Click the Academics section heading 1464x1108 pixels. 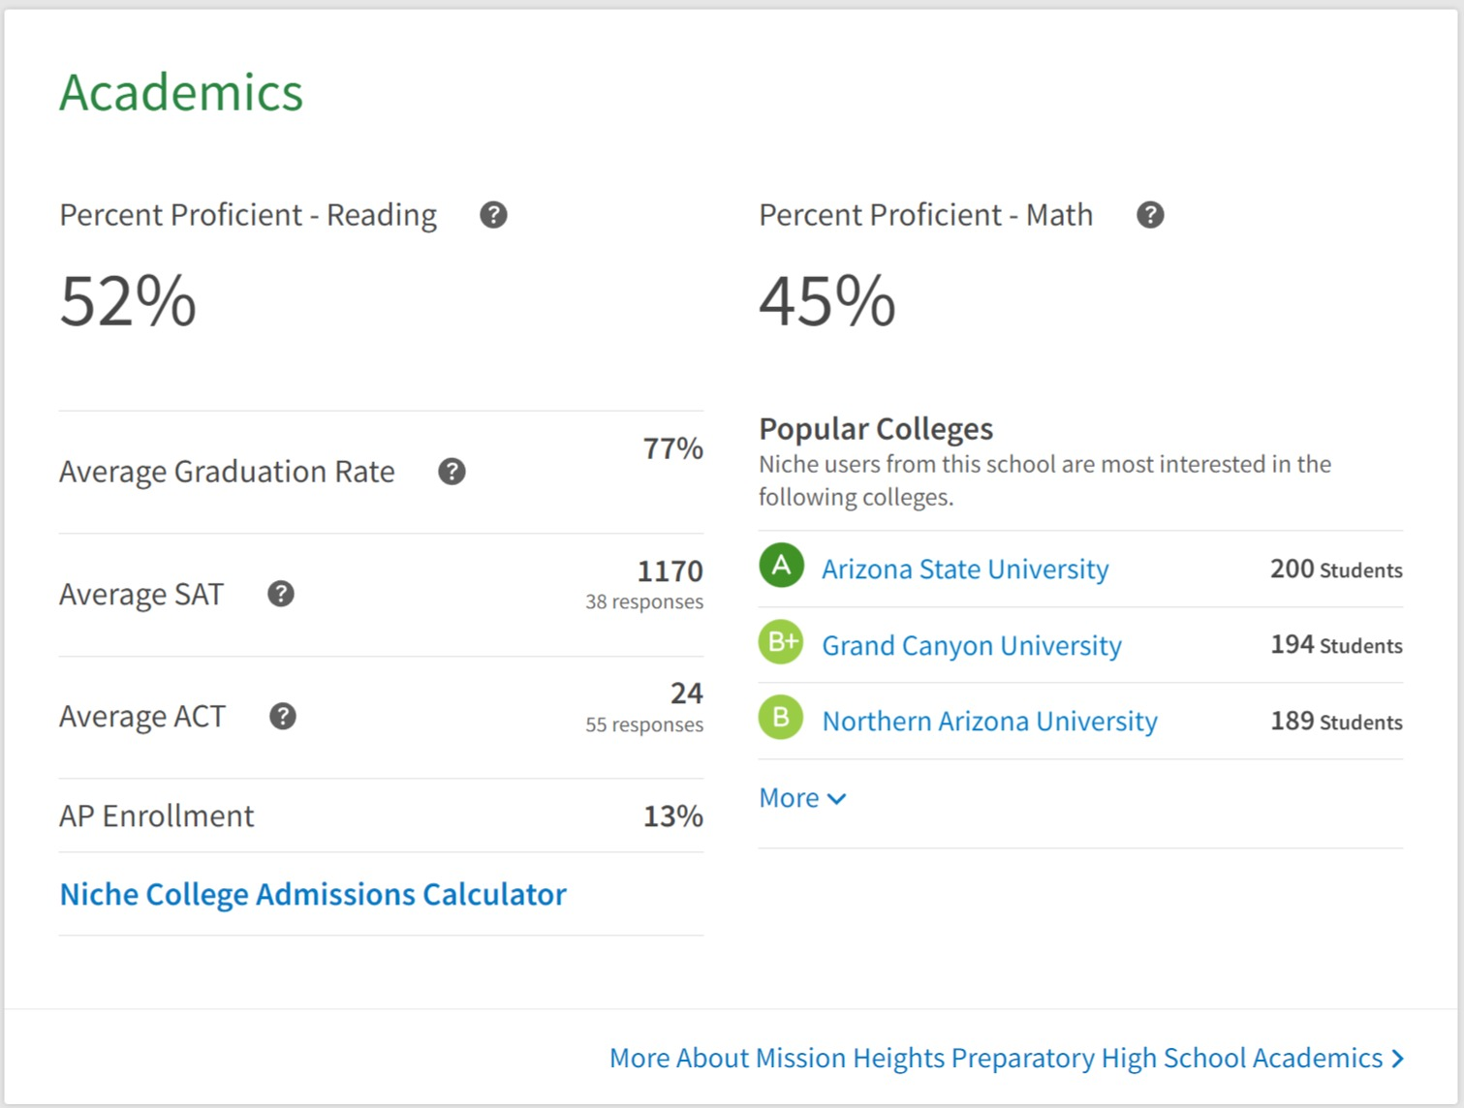click(181, 93)
